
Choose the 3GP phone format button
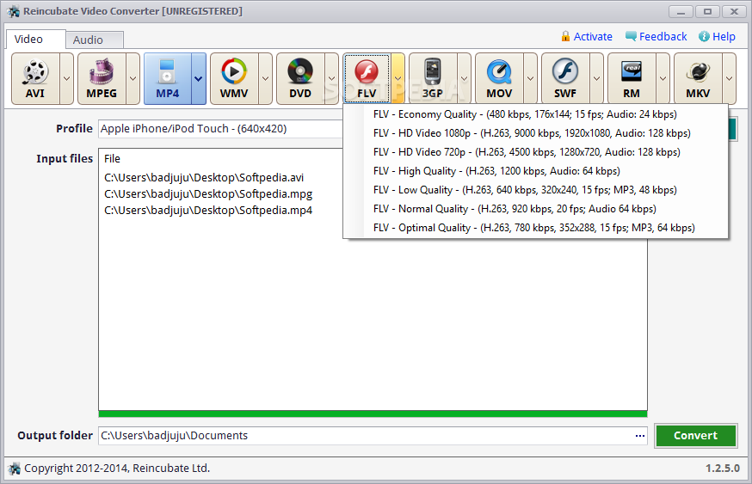(x=433, y=78)
